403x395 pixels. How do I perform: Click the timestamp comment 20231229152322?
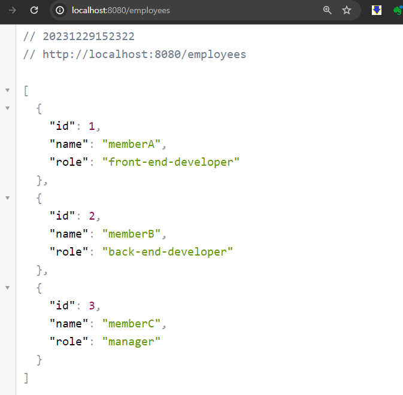click(79, 37)
